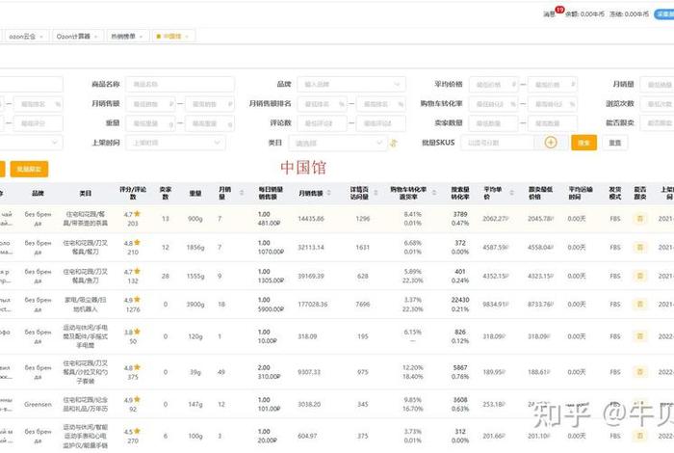Viewport: 674px width, 453px height.
Task: Open the 上架时间 date dropdown
Action: tap(179, 143)
